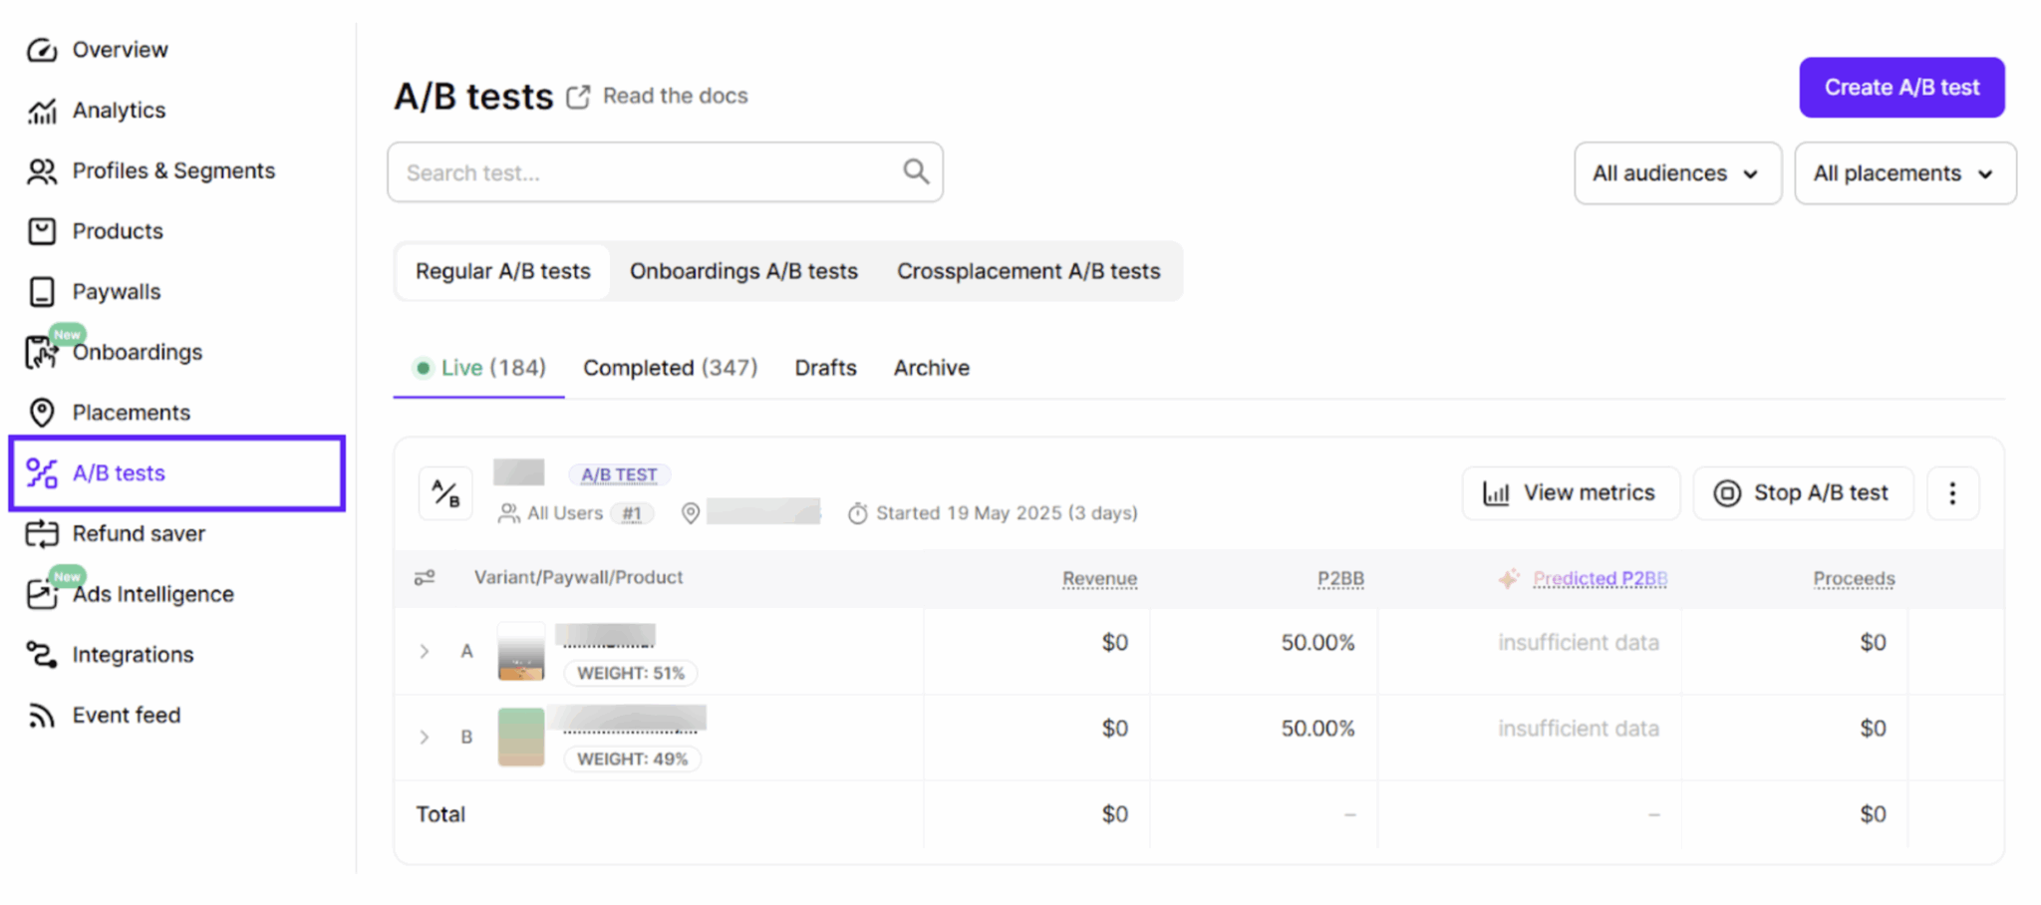The image size is (2041, 905).
Task: Select Refund saver in the sidebar
Action: coord(137,533)
